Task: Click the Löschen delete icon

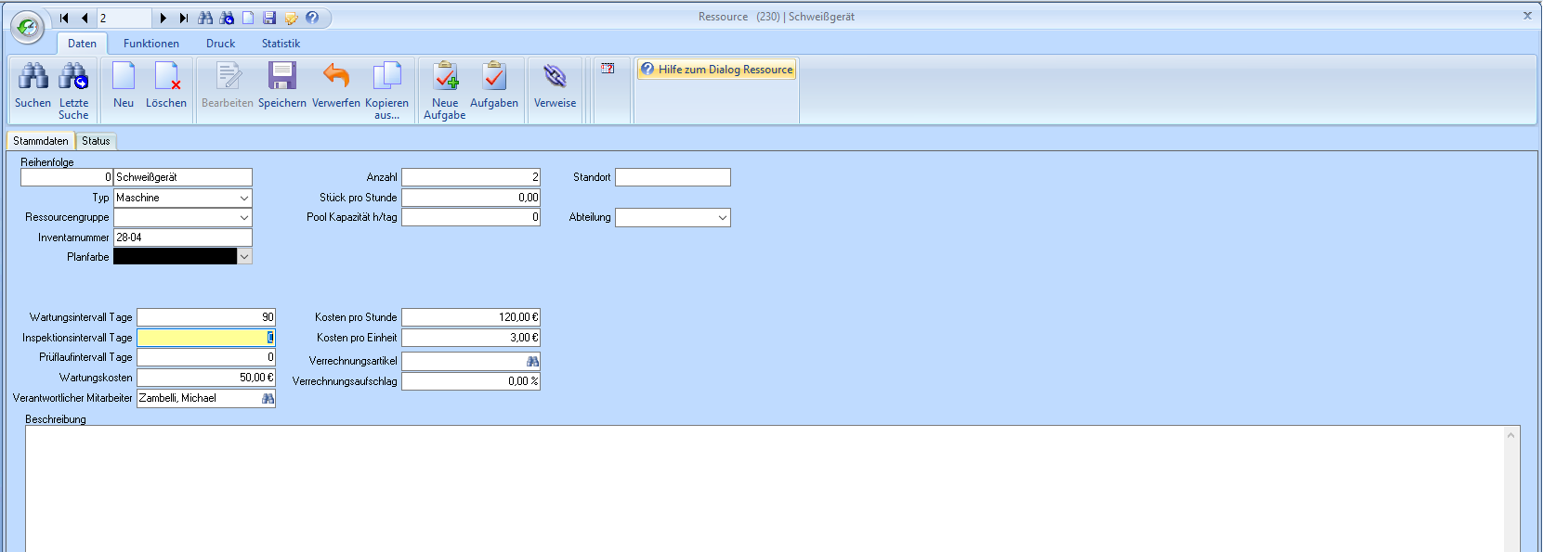Action: pyautogui.click(x=166, y=77)
